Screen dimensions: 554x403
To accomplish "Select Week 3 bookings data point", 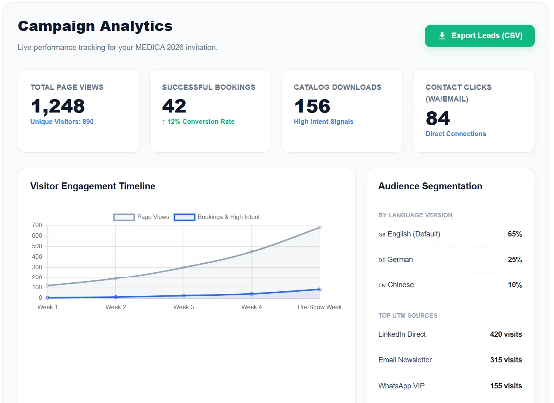I will [184, 296].
